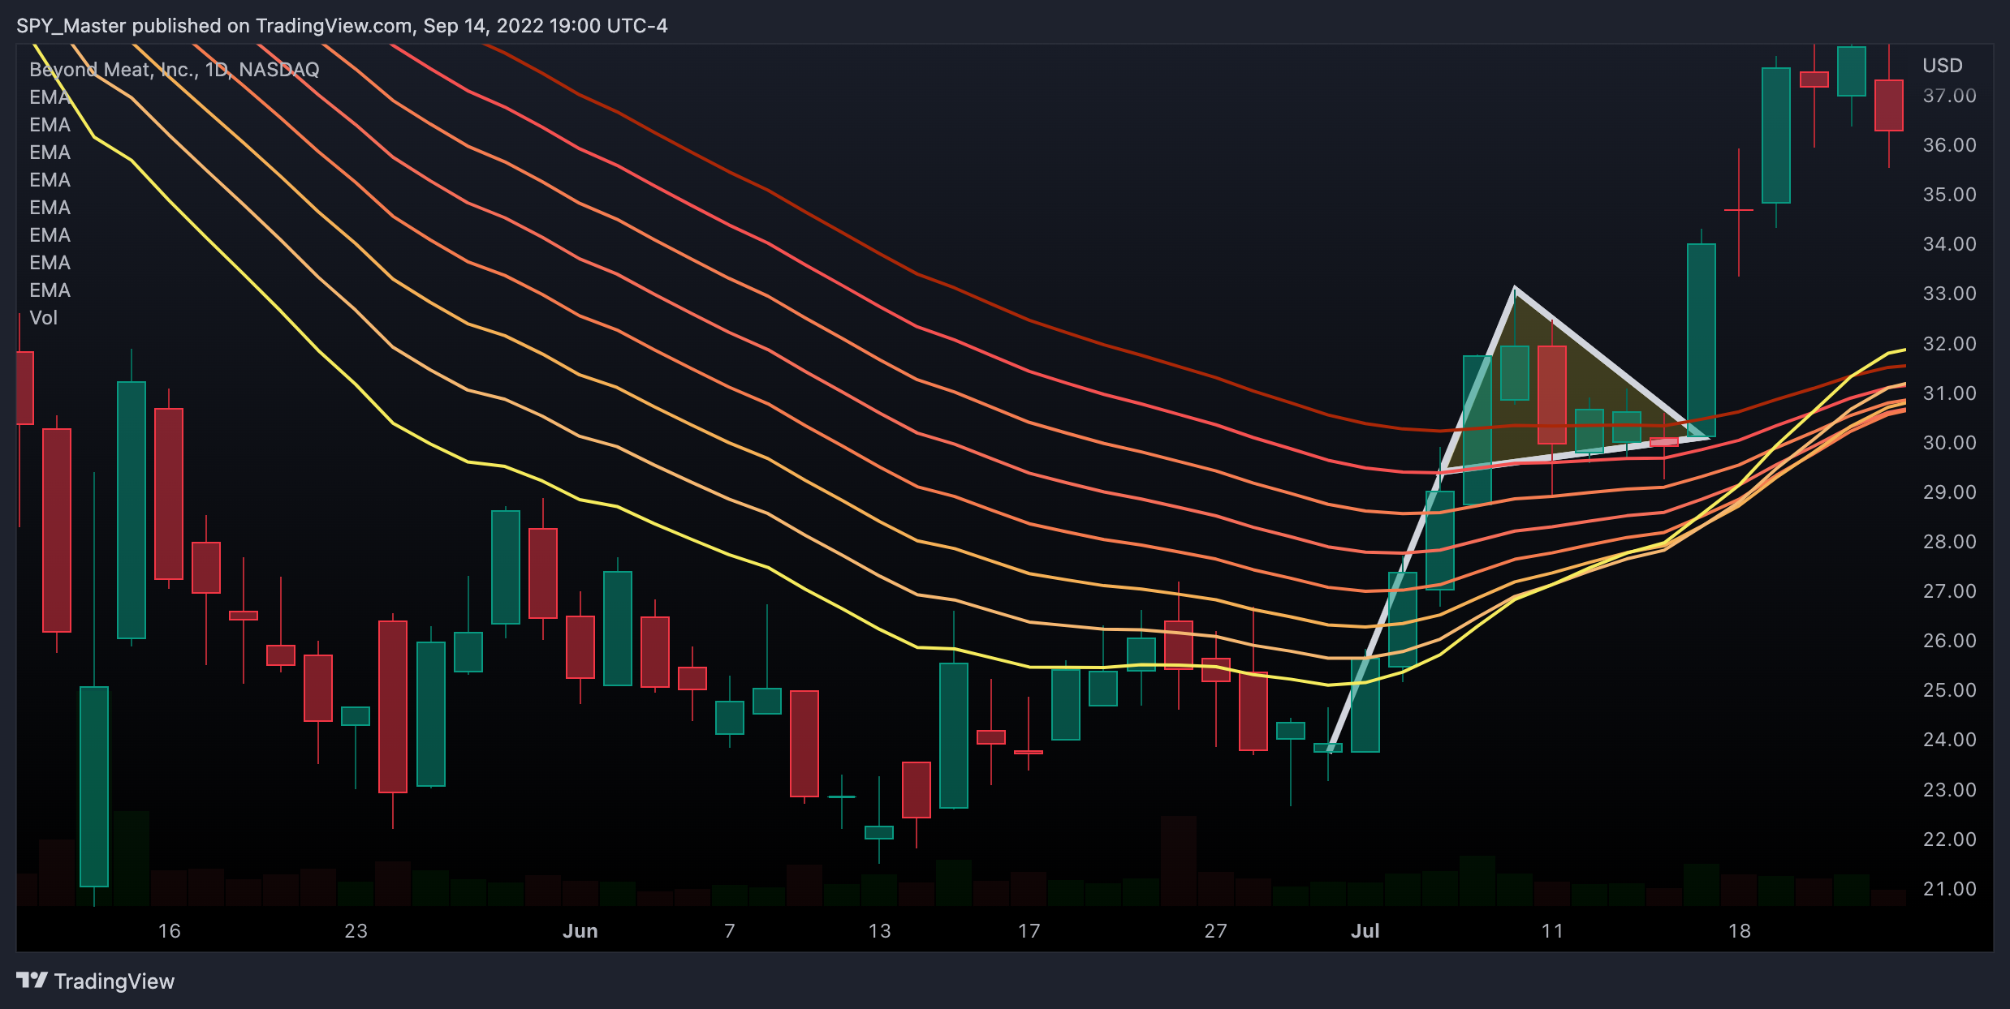The image size is (2010, 1009).
Task: Click the 28.00 price axis label
Action: (1950, 542)
